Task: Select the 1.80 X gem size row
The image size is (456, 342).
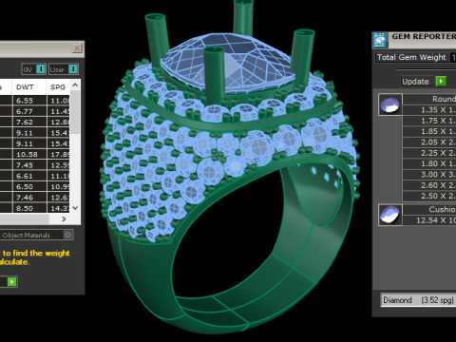Action: point(429,163)
